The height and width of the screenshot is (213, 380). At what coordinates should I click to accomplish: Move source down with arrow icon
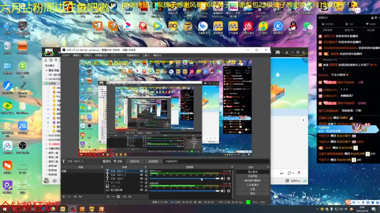coord(130,196)
